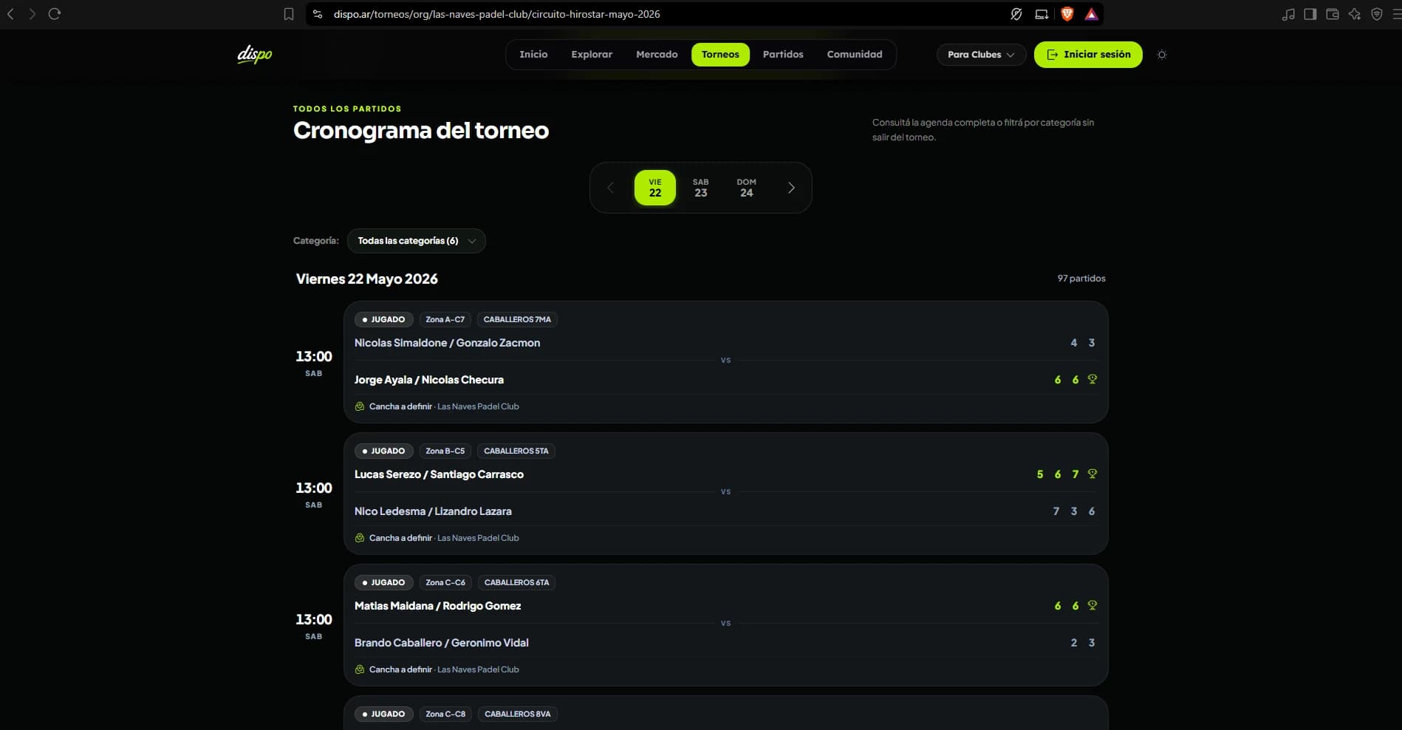
Task: Show next days with right chevron
Action: 791,188
